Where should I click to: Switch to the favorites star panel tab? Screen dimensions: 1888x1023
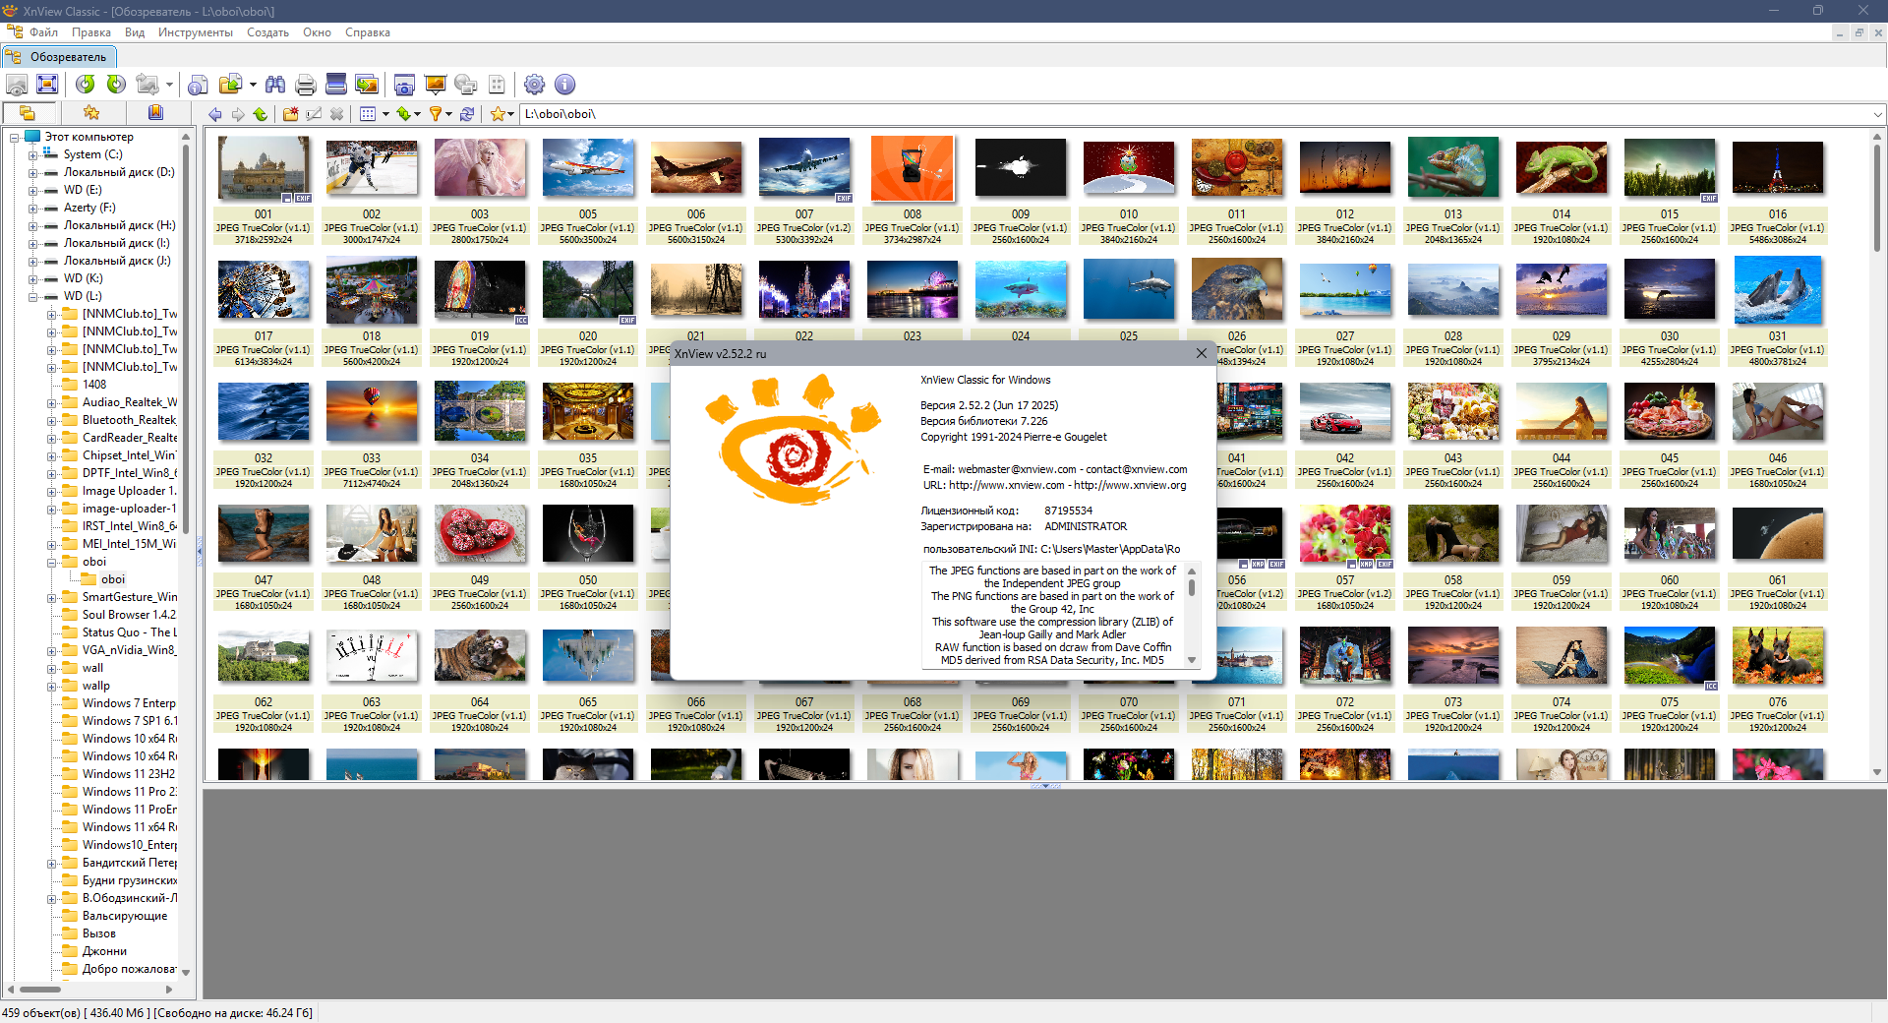coord(91,113)
